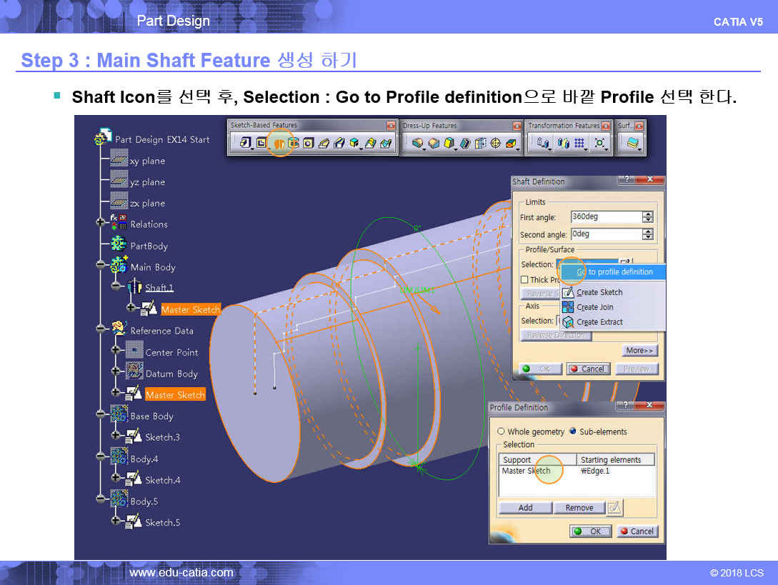Click the Second angle input field
The width and height of the screenshot is (778, 585).
(x=605, y=234)
